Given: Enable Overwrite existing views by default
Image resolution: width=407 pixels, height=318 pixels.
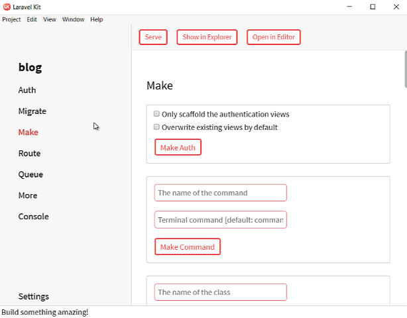Looking at the screenshot, I should coord(156,127).
